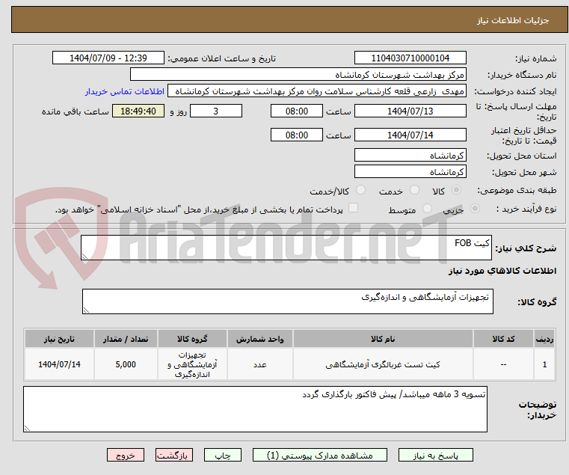This screenshot has height=475, width=569.
Task: Click the price validity time field 08:00
Action: 297,135
